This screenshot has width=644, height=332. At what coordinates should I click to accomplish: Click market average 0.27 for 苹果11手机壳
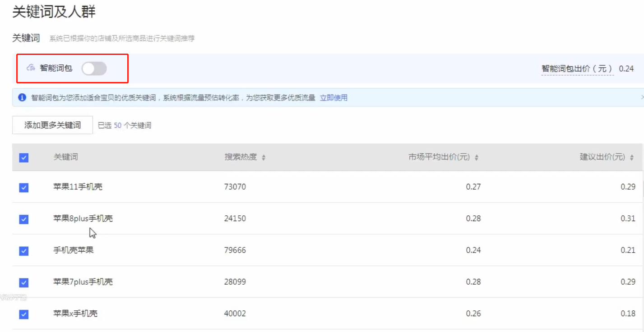(473, 187)
